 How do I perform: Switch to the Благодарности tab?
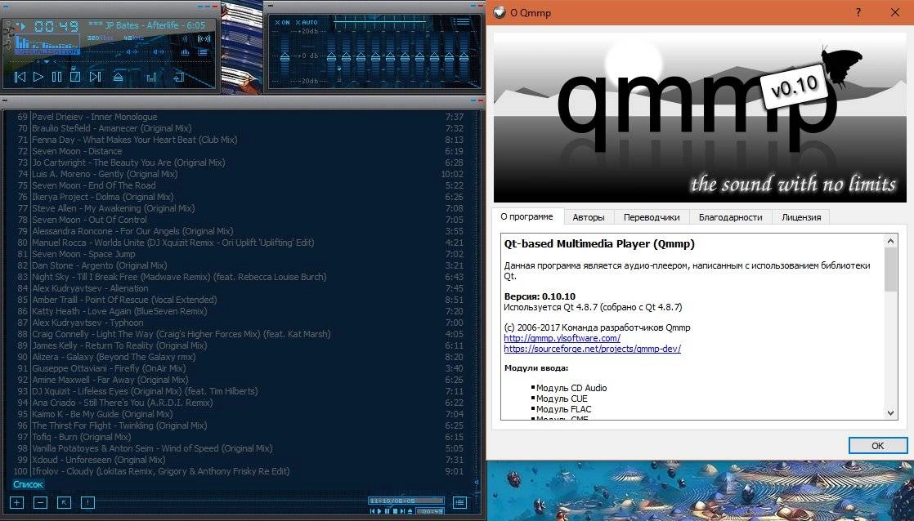[730, 217]
